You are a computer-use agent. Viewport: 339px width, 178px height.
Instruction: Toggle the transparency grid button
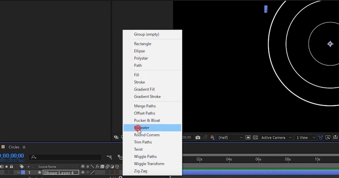click(255, 138)
